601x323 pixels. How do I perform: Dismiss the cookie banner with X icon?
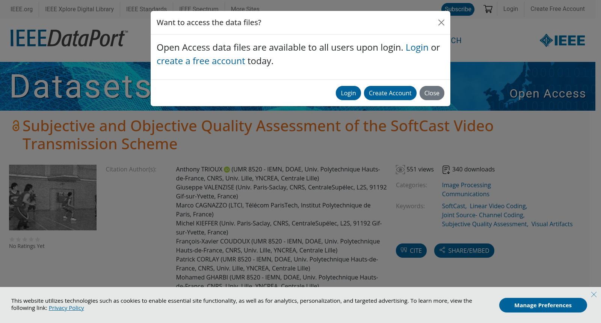point(594,294)
